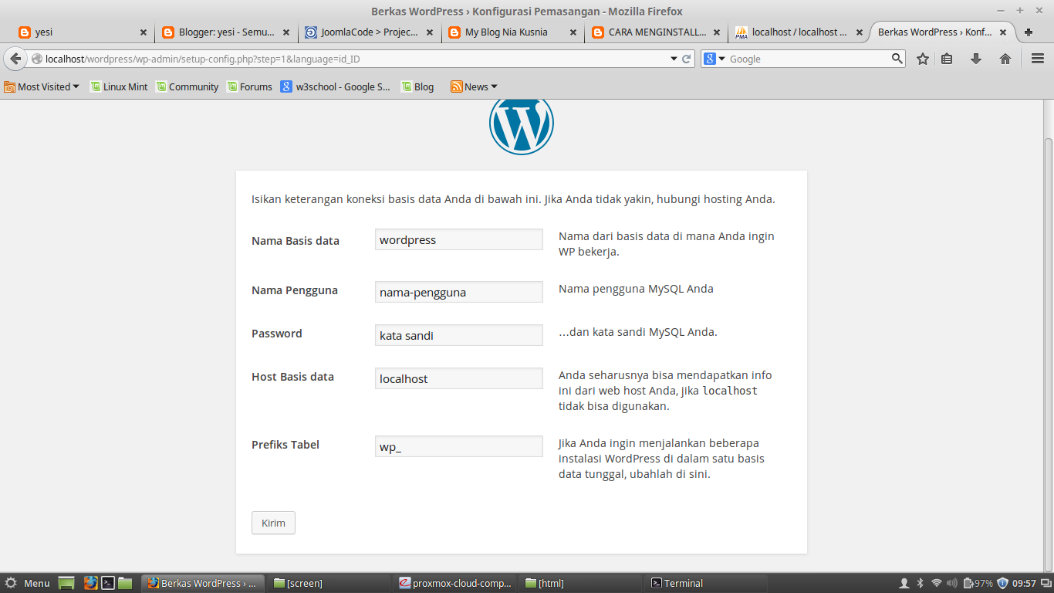The image size is (1054, 593).
Task: Click the WordPress logo above the form
Action: pyautogui.click(x=521, y=123)
